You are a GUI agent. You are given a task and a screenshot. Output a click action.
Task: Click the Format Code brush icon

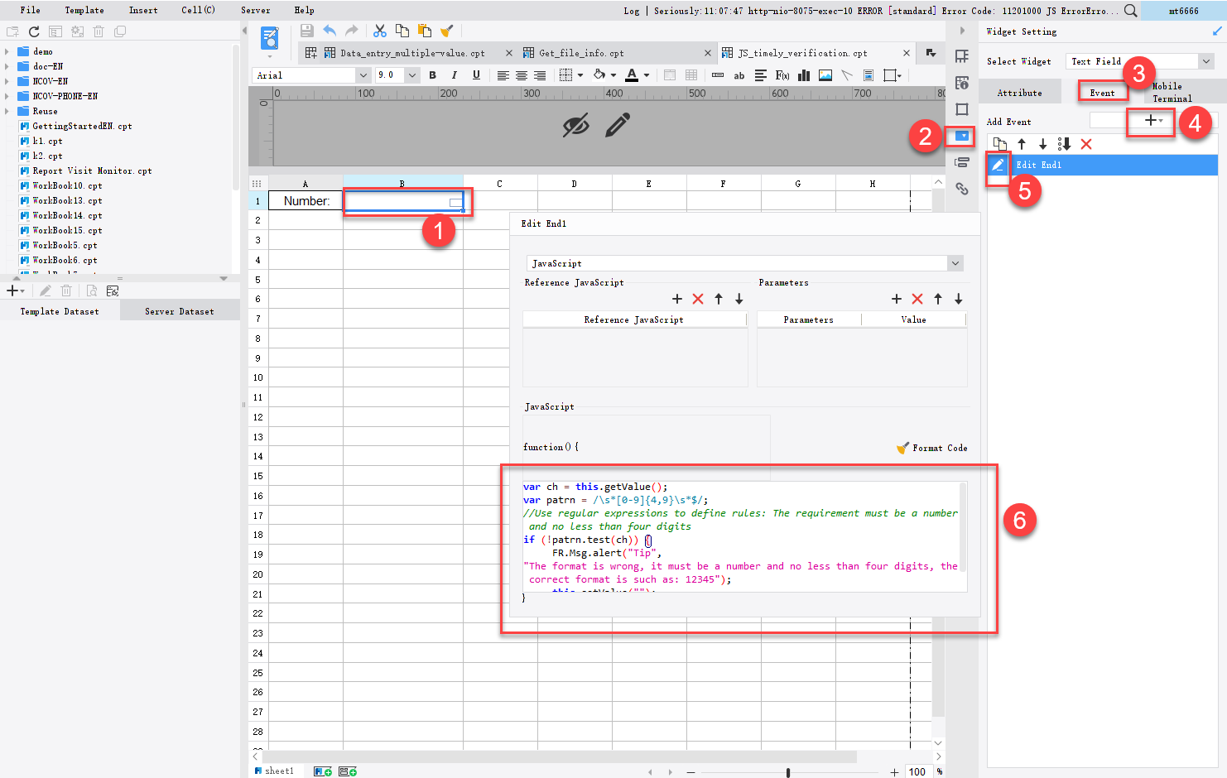click(x=902, y=448)
